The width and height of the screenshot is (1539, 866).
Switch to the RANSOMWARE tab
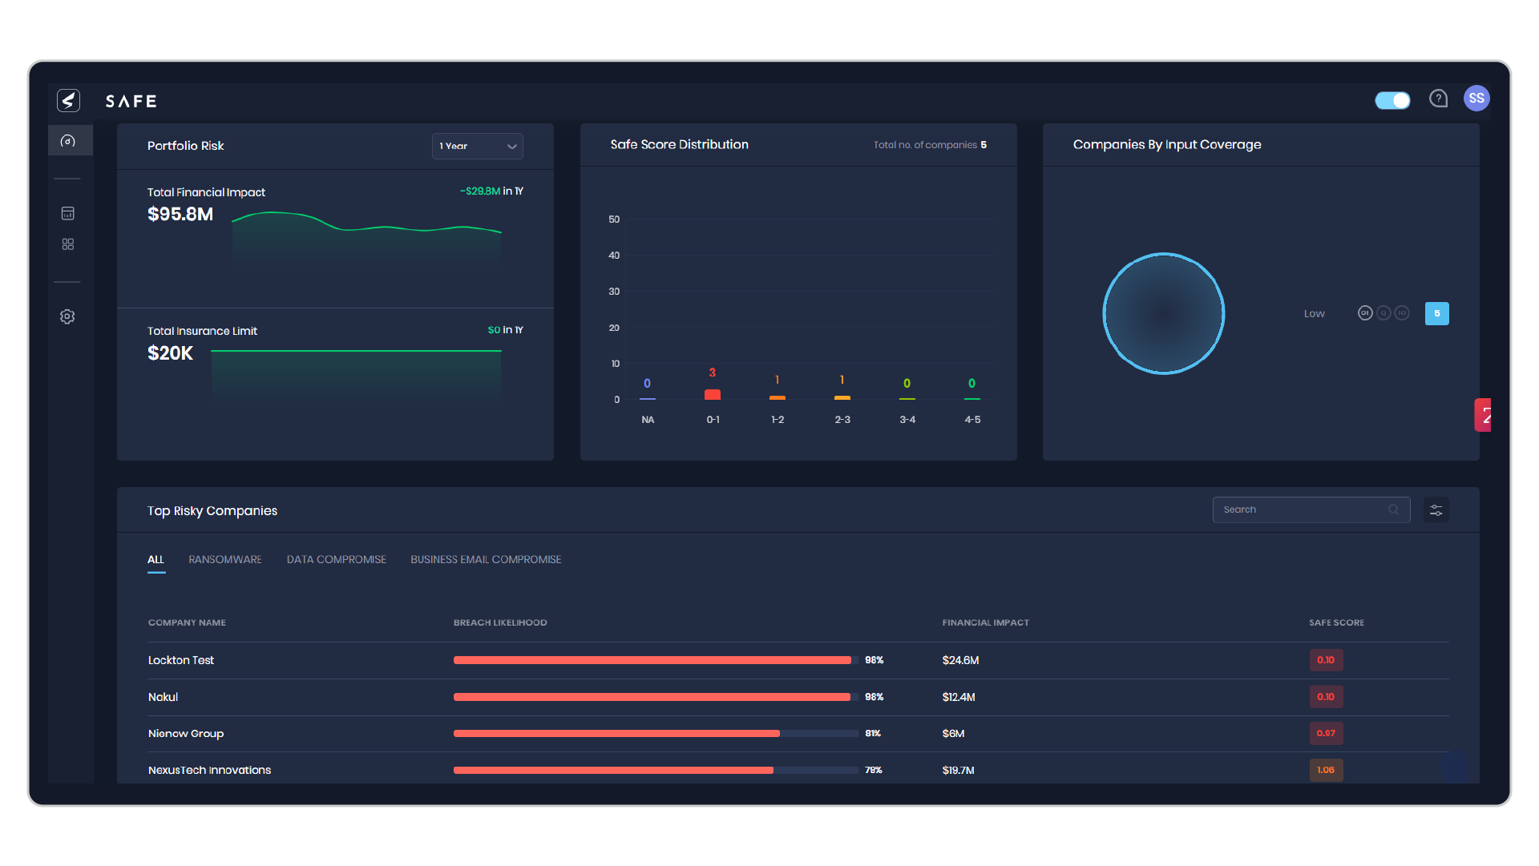225,559
